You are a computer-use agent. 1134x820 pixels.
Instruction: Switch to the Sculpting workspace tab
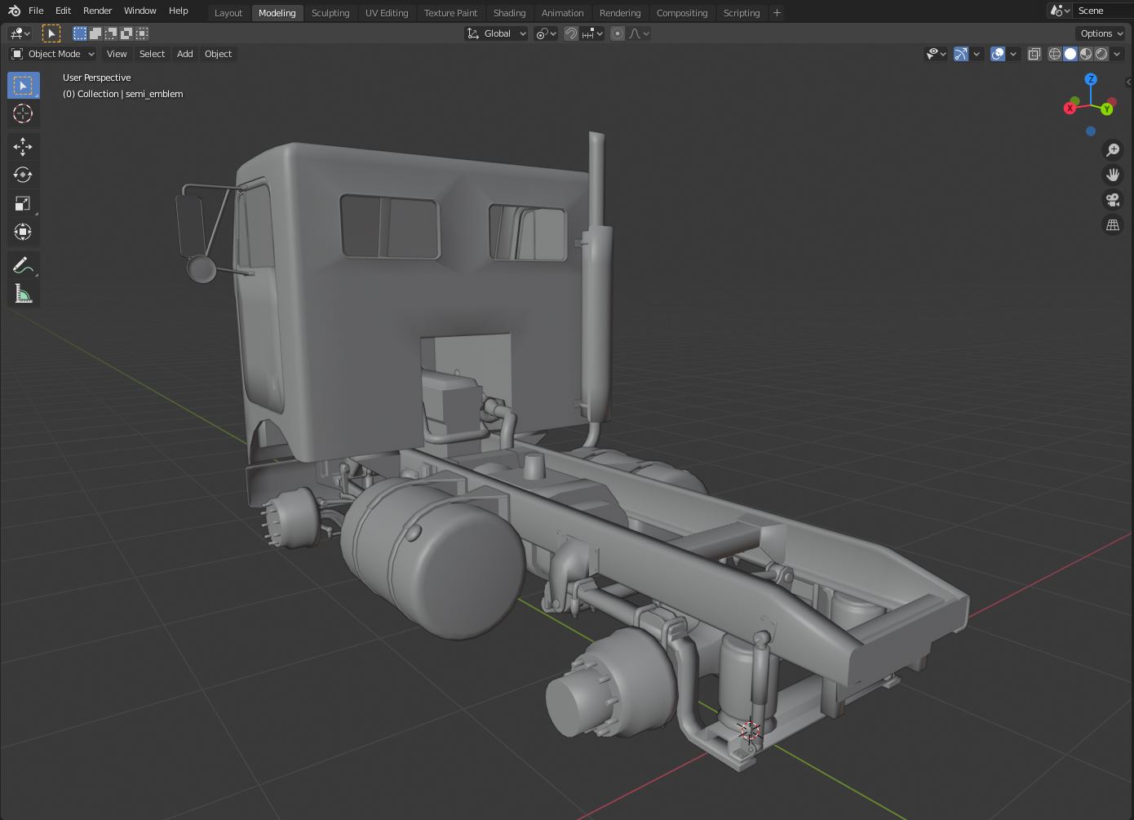tap(330, 13)
